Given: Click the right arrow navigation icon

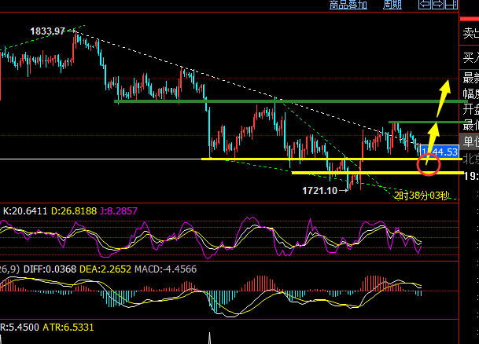Looking at the screenshot, I should (438, 4).
